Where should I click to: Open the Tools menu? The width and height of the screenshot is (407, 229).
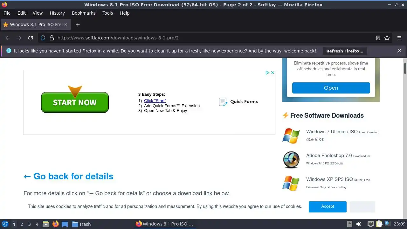(x=107, y=13)
